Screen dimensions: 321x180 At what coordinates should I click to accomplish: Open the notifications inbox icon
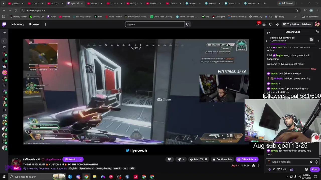pos(264,24)
